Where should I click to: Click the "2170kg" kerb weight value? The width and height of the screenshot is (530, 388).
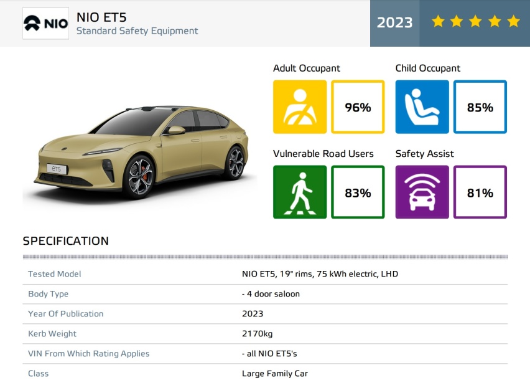258,334
